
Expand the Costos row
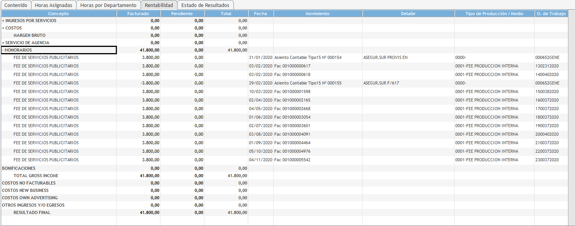tap(3, 28)
